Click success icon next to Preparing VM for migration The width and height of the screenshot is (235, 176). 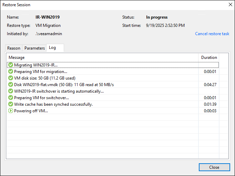pyautogui.click(x=11, y=72)
